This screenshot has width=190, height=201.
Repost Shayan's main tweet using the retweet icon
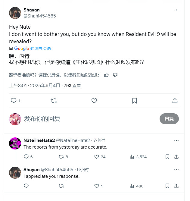pyautogui.click(x=54, y=101)
